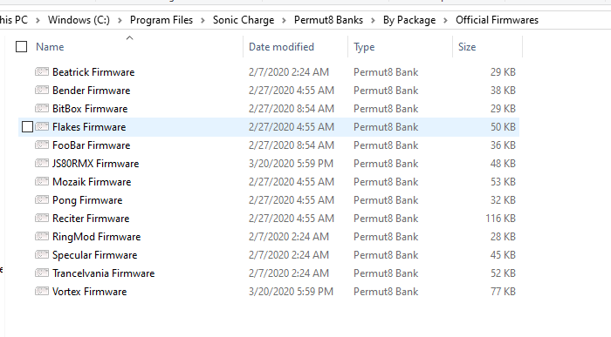Select the FooBar Firmware file name
This screenshot has height=337, width=611.
(x=91, y=145)
